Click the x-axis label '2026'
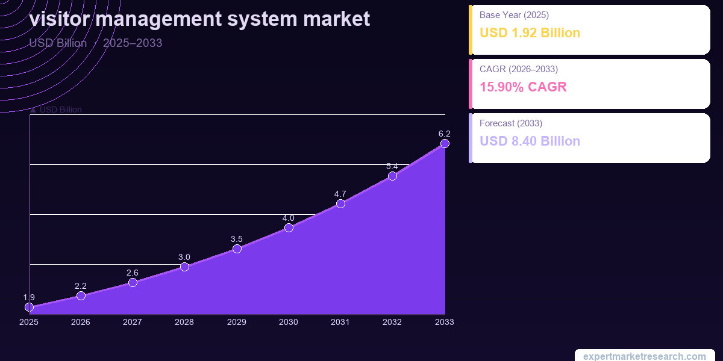The image size is (723, 361). [x=81, y=322]
